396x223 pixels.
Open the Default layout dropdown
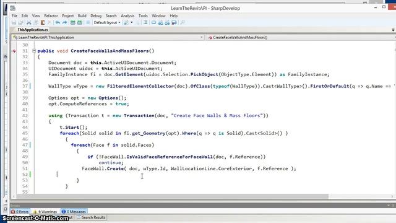(107, 22)
